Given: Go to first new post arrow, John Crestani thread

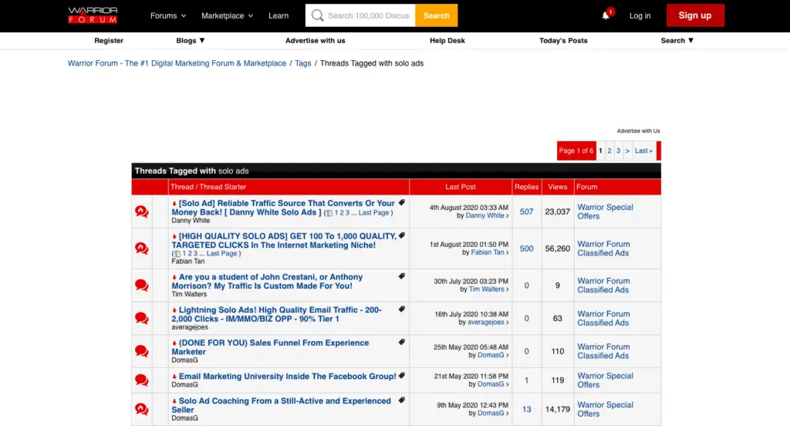Looking at the screenshot, I should [x=174, y=277].
